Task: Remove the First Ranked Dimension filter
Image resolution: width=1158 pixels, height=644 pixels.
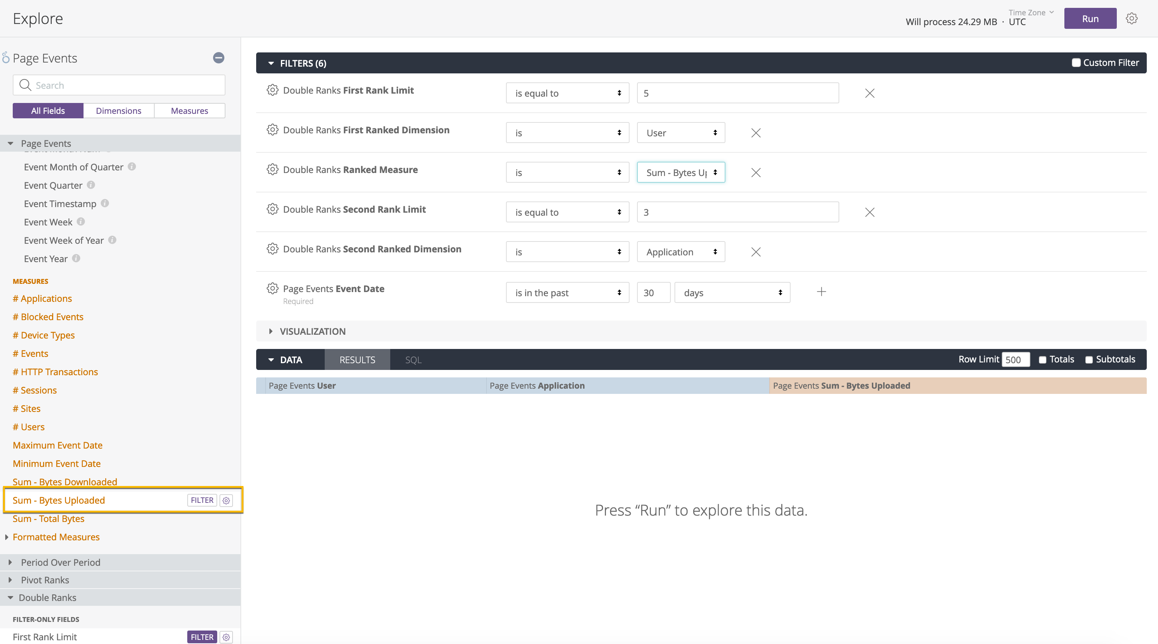Action: pos(756,133)
